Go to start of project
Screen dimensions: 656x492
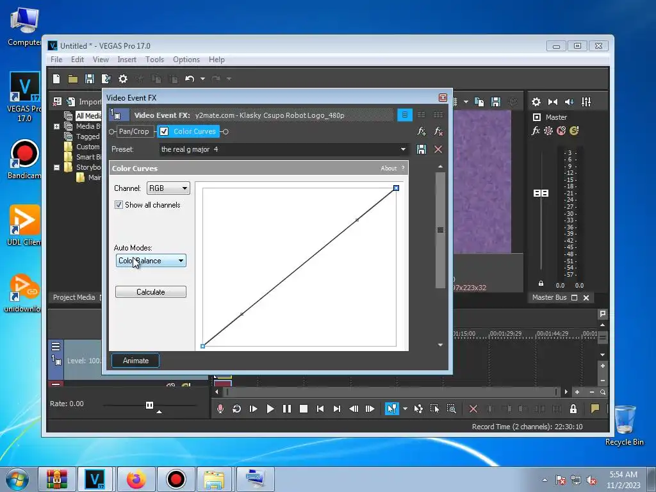click(x=320, y=409)
